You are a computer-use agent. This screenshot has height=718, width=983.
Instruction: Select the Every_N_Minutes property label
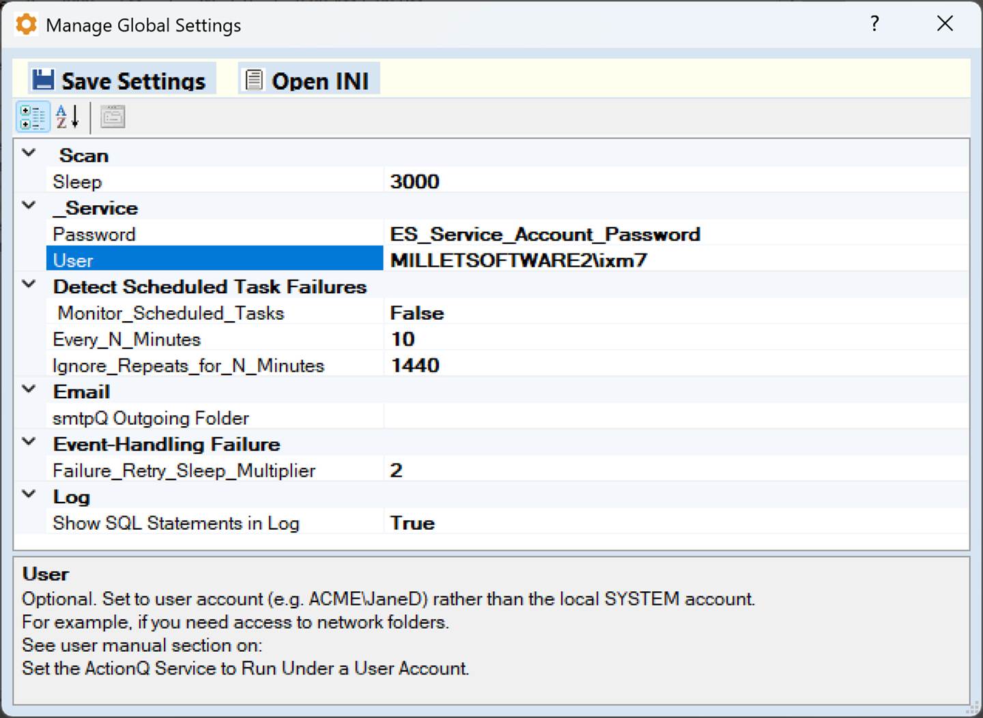click(214, 339)
